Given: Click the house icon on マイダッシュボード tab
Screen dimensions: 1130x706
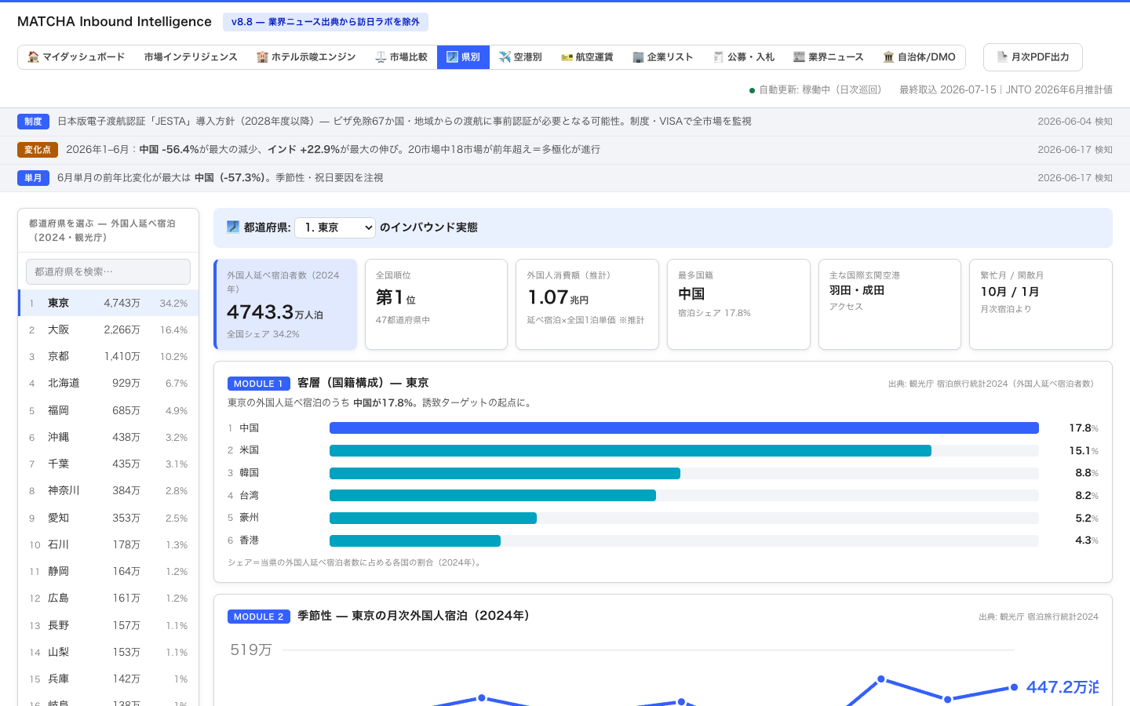Looking at the screenshot, I should tap(33, 57).
